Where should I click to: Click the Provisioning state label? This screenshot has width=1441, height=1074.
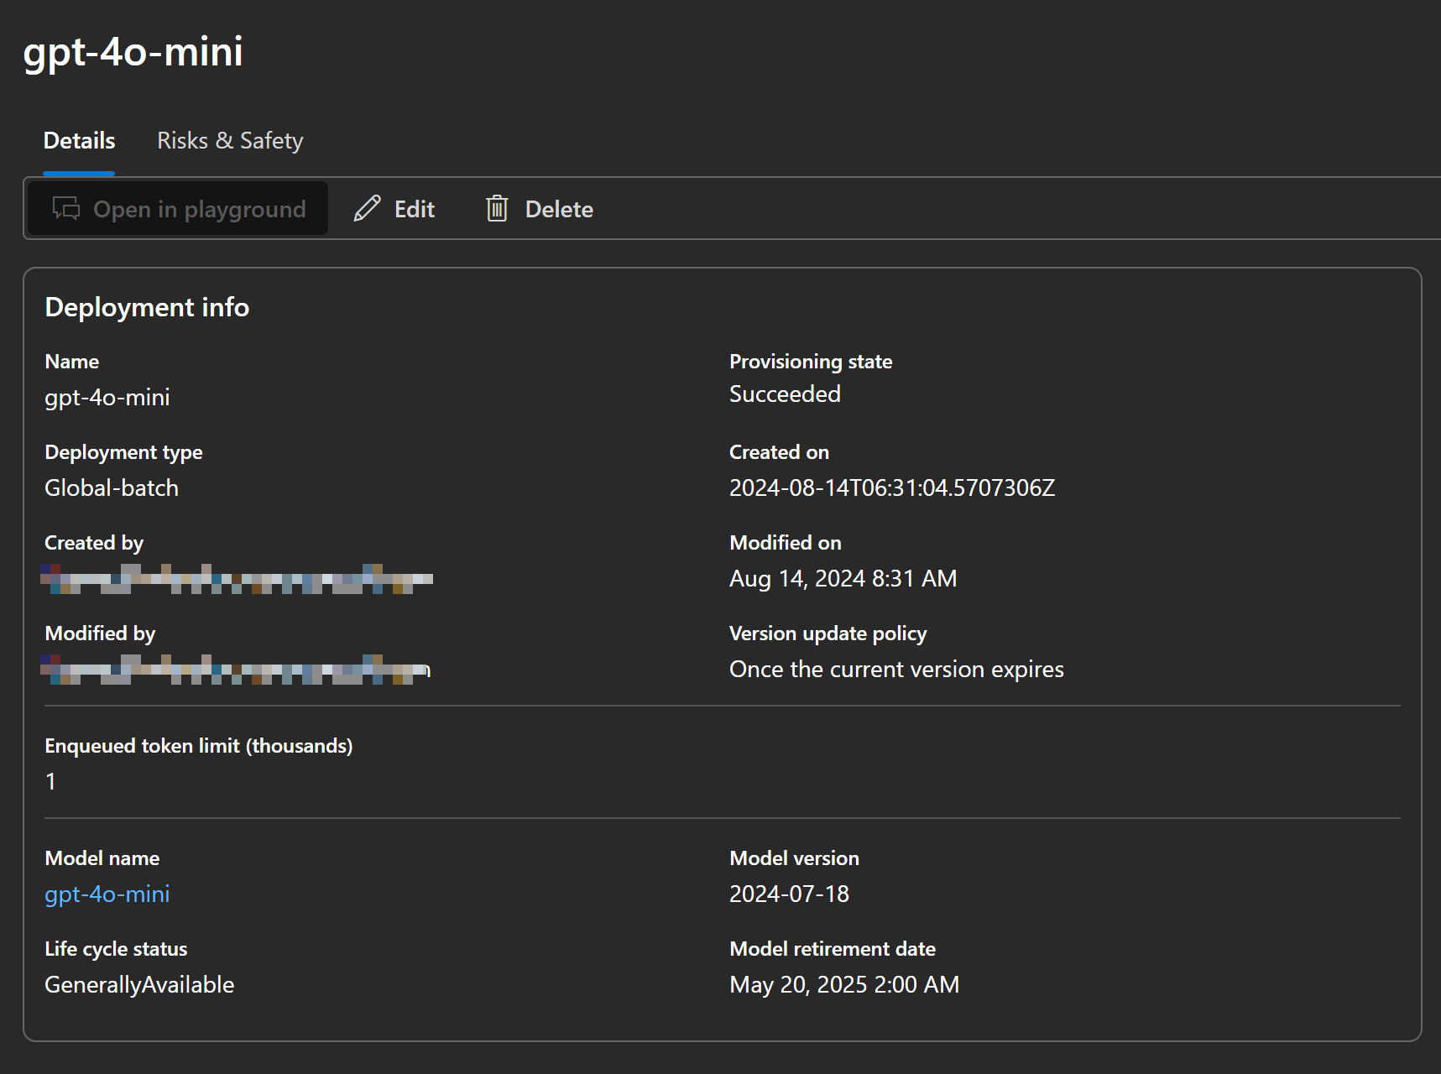[x=811, y=362]
